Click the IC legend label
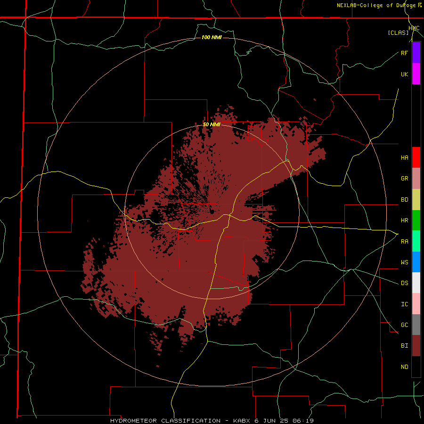The height and width of the screenshot is (424, 424). [404, 304]
